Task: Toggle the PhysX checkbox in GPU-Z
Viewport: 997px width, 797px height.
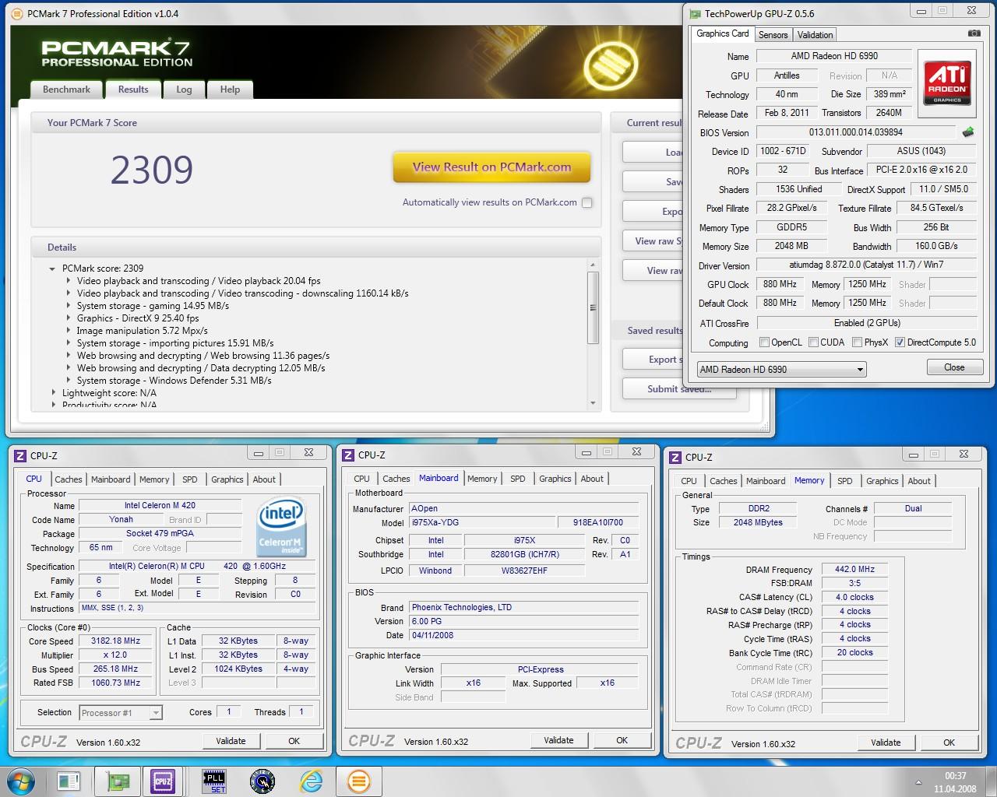Action: 857,342
